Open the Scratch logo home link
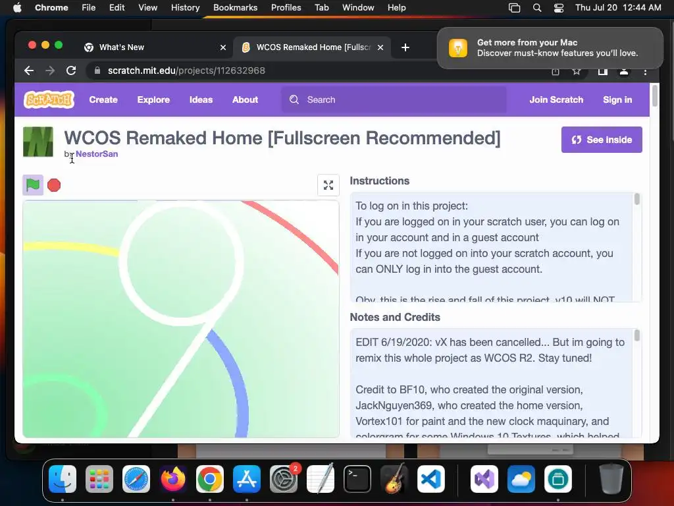The image size is (674, 506). click(49, 99)
